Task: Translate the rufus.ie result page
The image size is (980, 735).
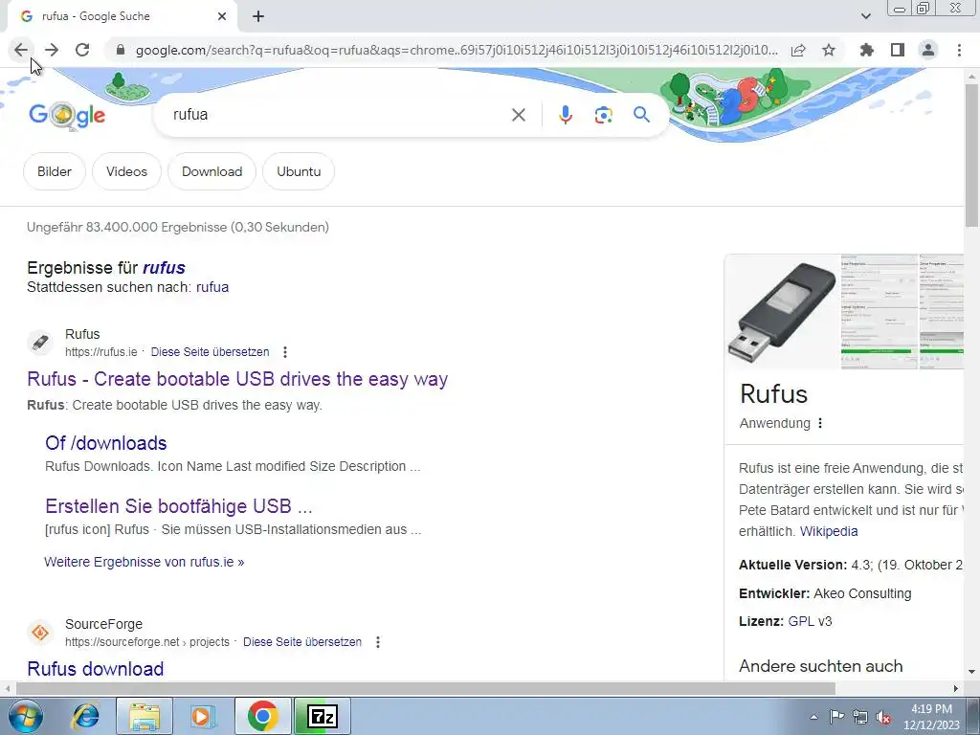Action: [x=210, y=352]
